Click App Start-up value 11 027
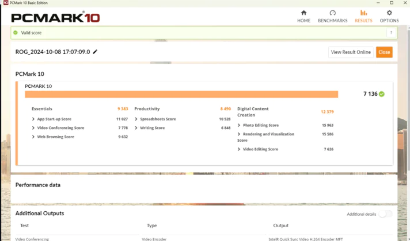The image size is (410, 241). pyautogui.click(x=122, y=119)
